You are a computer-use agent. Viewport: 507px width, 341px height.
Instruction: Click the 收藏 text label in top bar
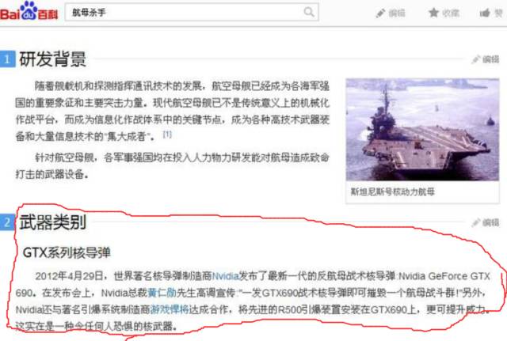(x=451, y=13)
